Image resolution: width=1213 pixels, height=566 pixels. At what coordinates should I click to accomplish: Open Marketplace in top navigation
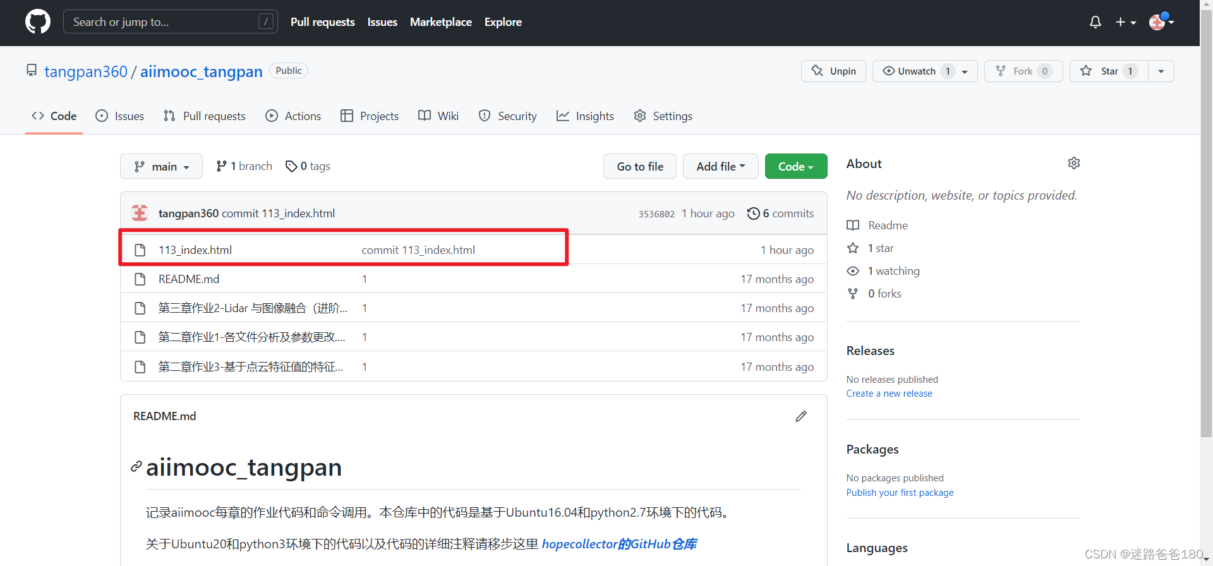441,22
